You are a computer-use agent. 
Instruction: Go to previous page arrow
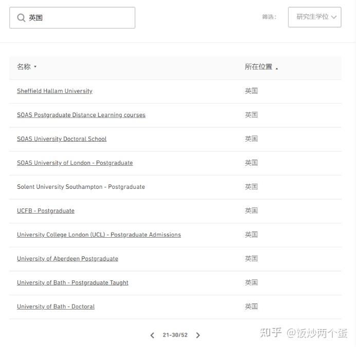coord(152,335)
